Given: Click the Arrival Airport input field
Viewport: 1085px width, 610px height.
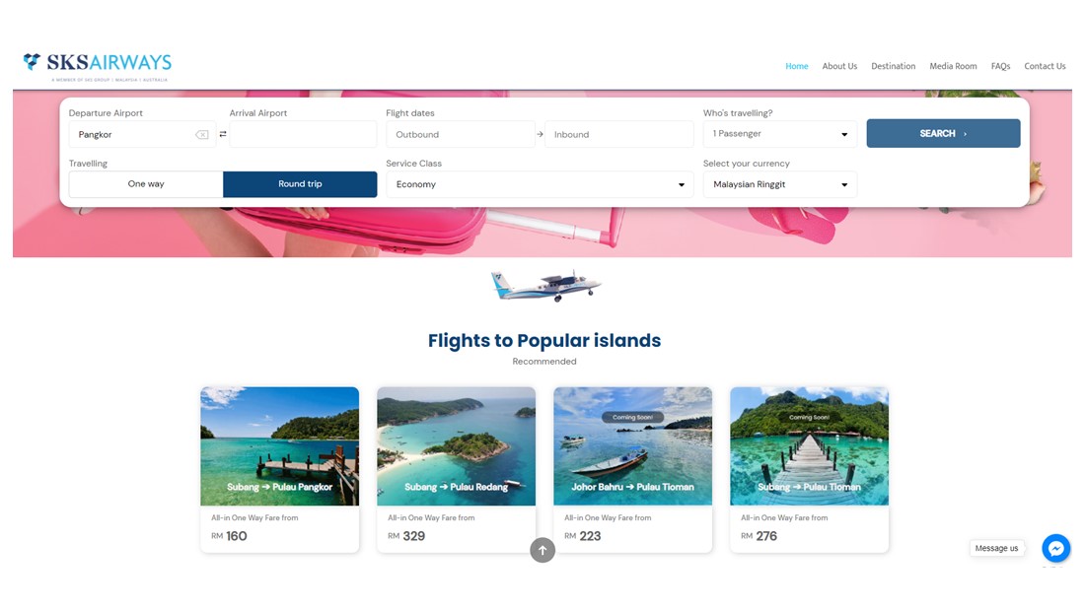Looking at the screenshot, I should 303,134.
